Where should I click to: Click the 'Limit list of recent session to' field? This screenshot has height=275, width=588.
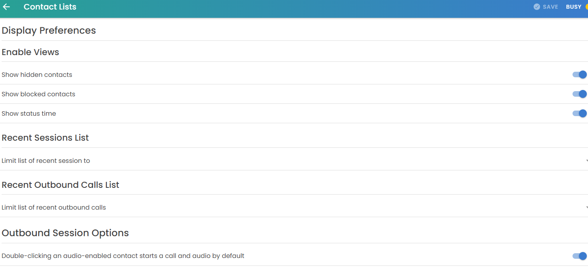coord(46,161)
